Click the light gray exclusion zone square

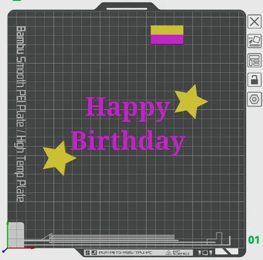click(x=16, y=235)
